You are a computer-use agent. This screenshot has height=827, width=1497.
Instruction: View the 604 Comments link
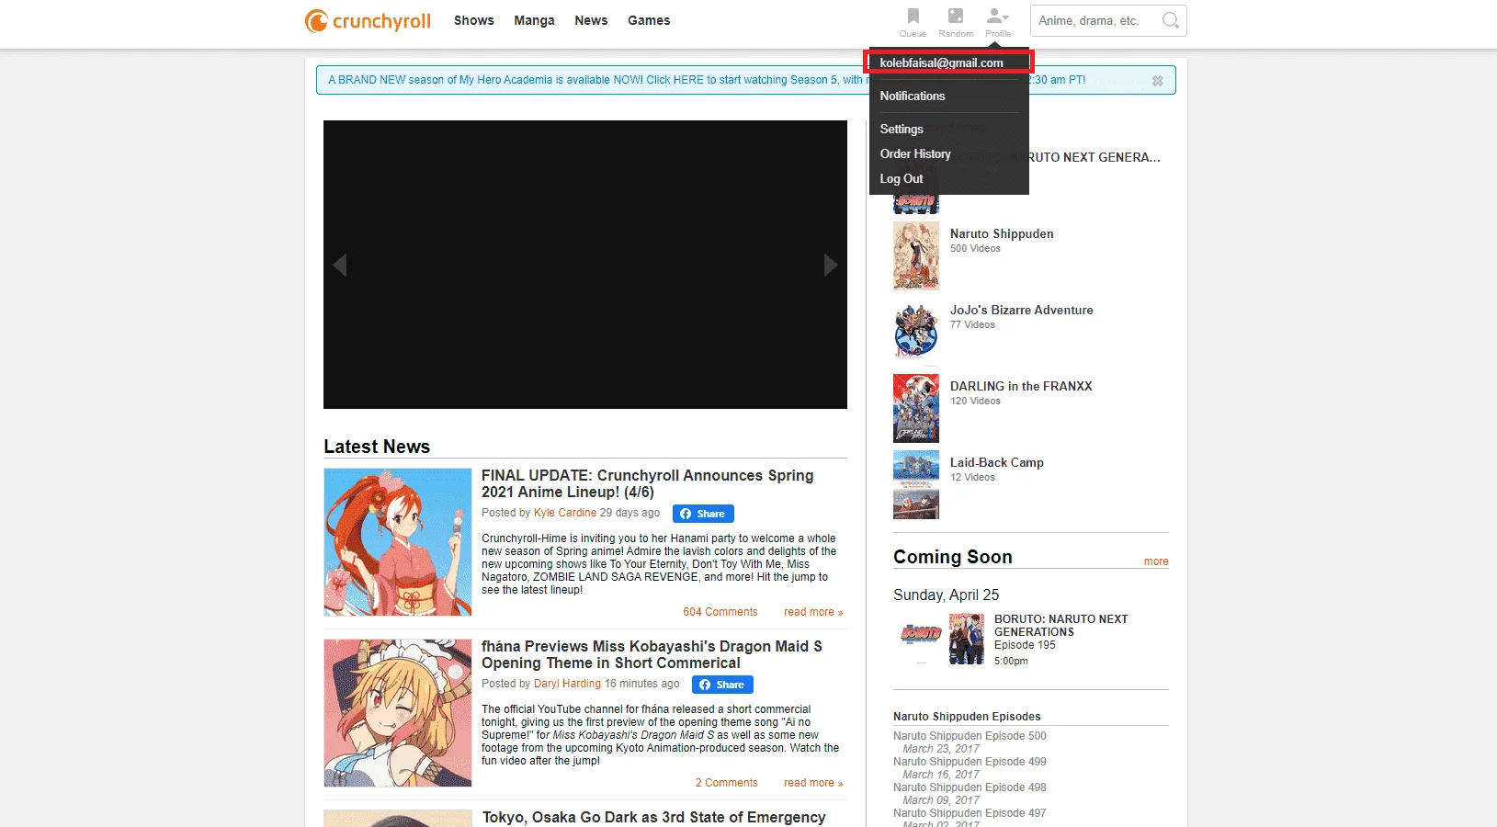pyautogui.click(x=720, y=612)
